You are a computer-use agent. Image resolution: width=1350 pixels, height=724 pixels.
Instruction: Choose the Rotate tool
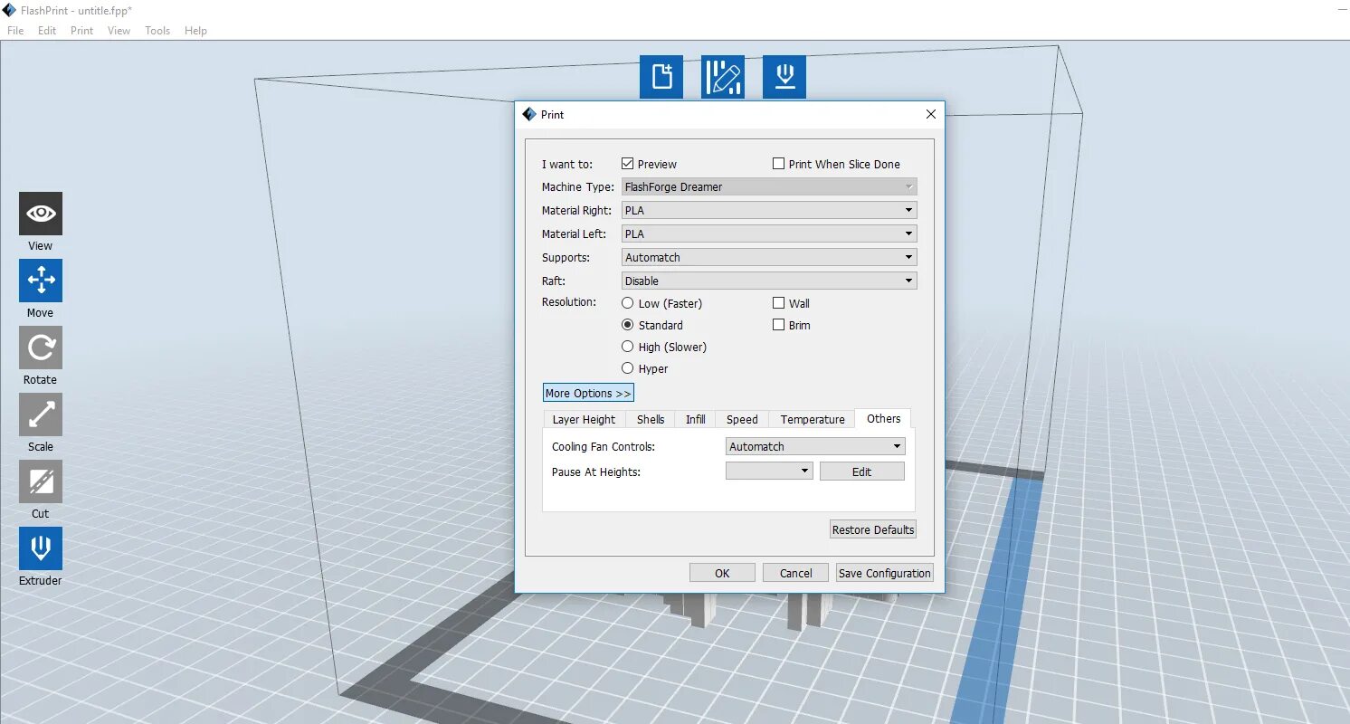point(41,348)
